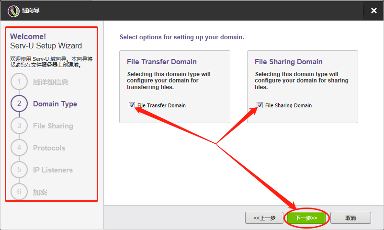Click the 'configure your domain for sharing files' description
Screen dimensions: 384x230
(302, 80)
